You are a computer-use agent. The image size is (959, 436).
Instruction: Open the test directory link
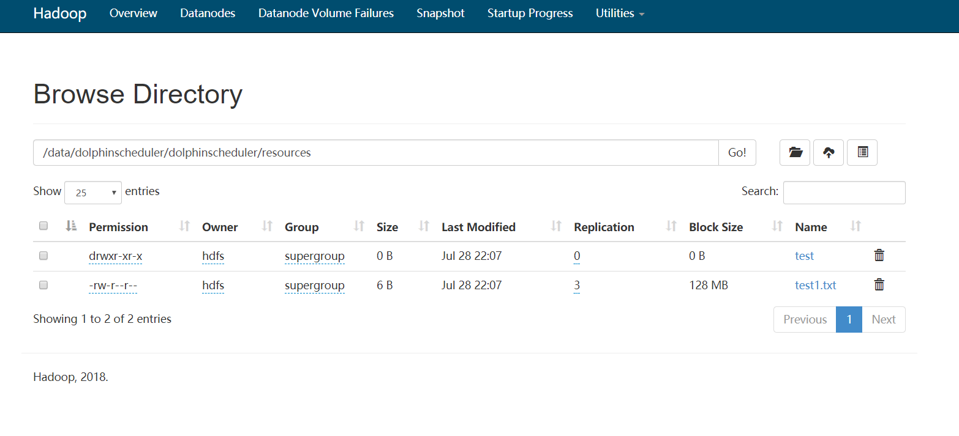tap(804, 256)
